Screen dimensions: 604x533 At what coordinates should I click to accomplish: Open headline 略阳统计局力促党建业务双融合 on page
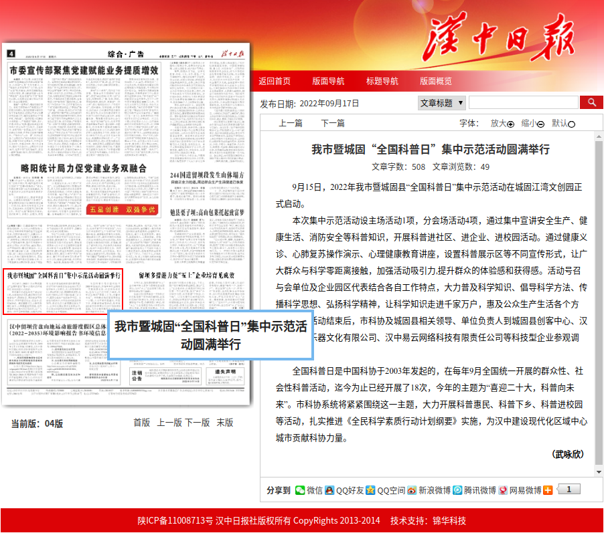(84, 168)
